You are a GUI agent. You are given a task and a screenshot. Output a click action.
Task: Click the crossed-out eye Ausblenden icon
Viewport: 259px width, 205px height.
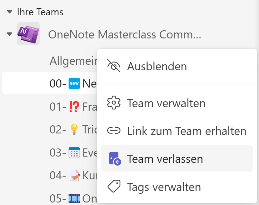pos(114,66)
